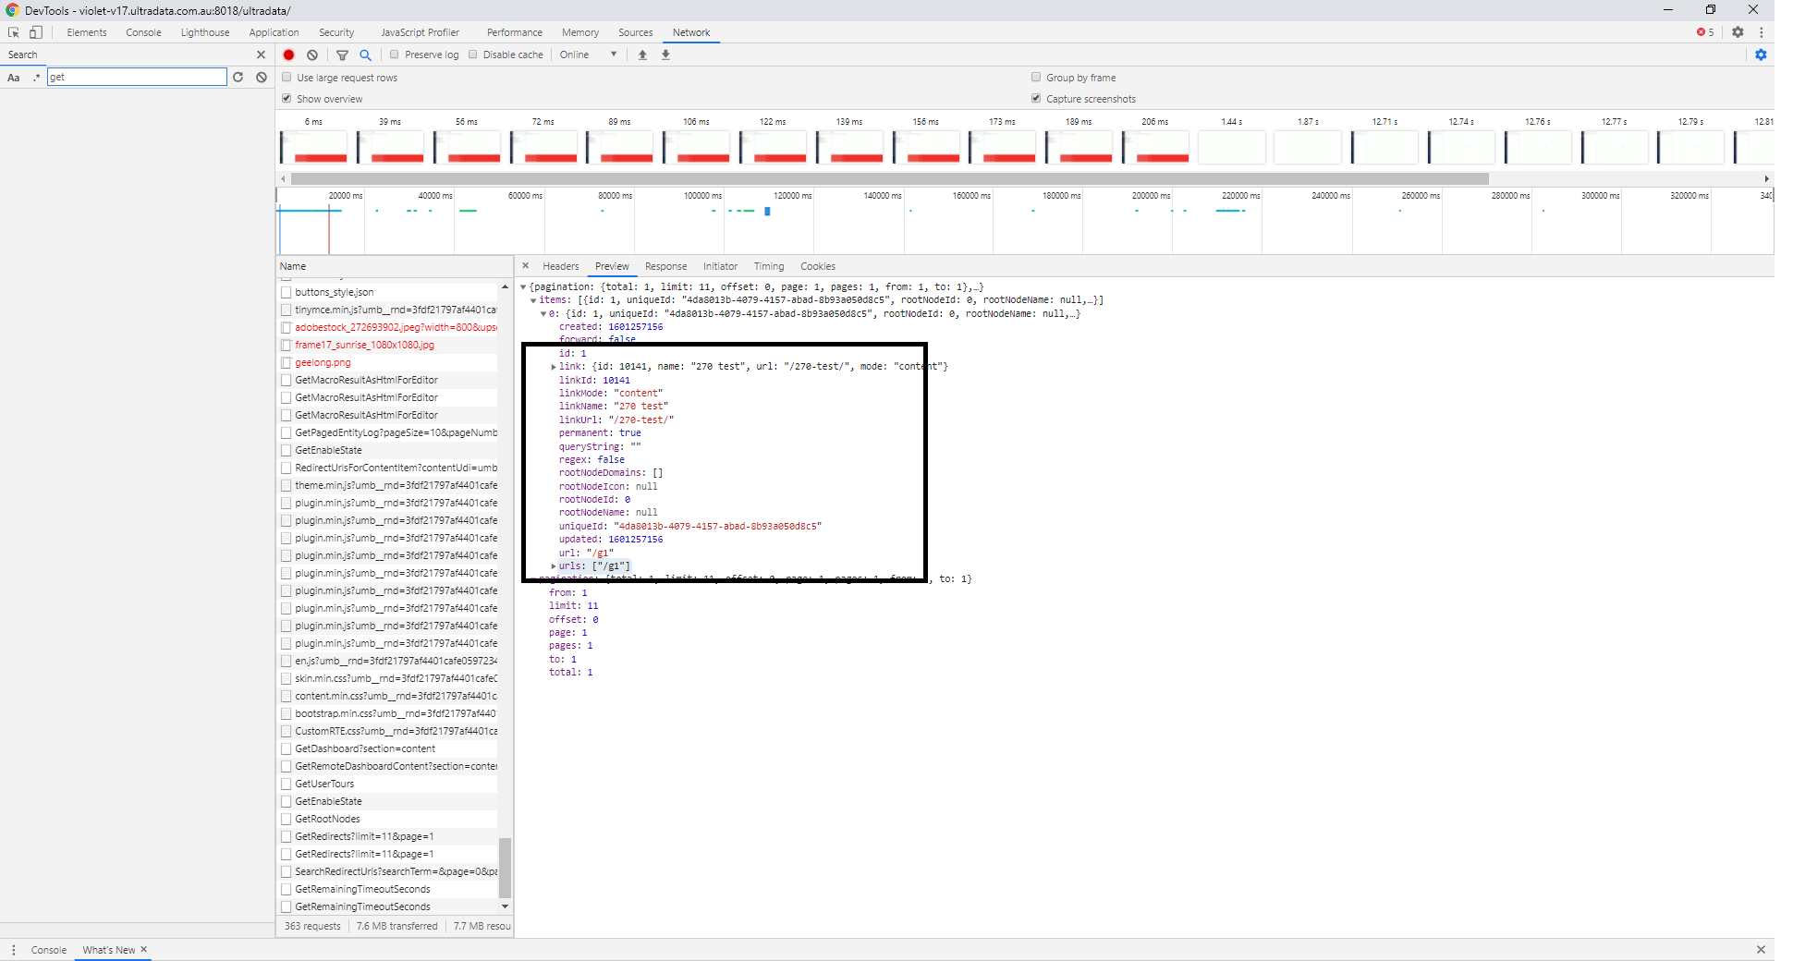Viewport: 1793px width, 961px height.
Task: Open console drawer menu dots
Action: coord(14,950)
